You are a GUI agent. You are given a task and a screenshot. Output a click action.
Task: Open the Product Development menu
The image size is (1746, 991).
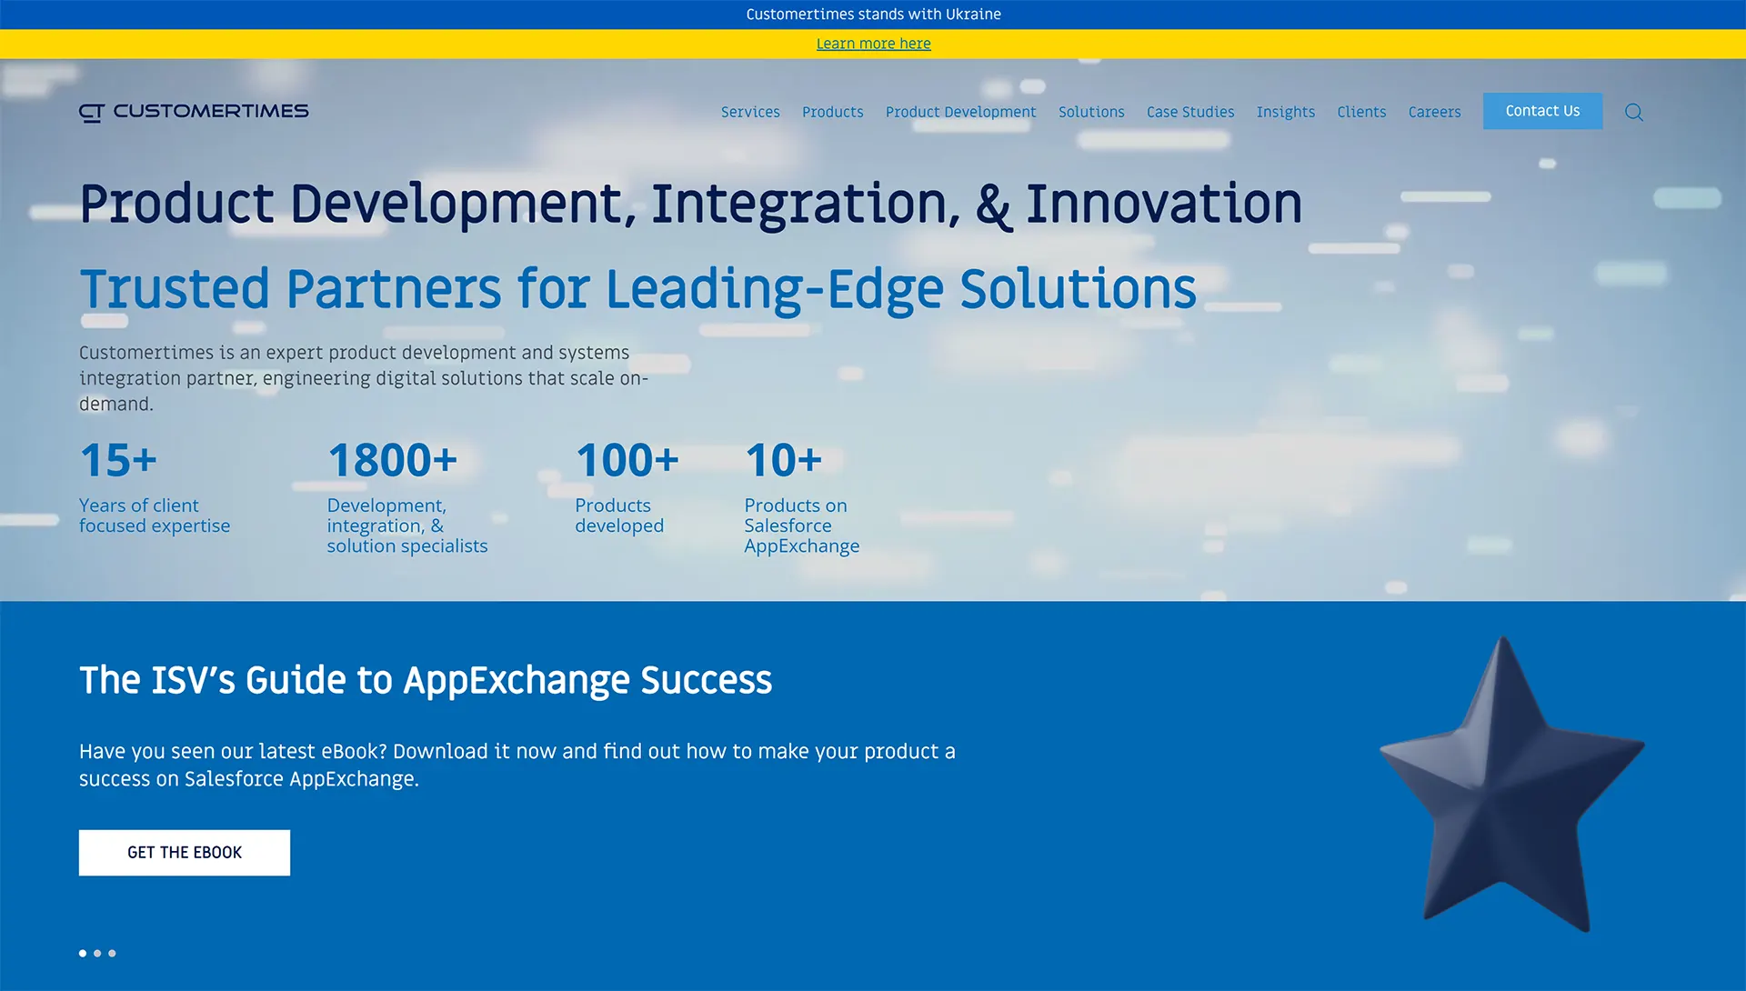tap(960, 112)
